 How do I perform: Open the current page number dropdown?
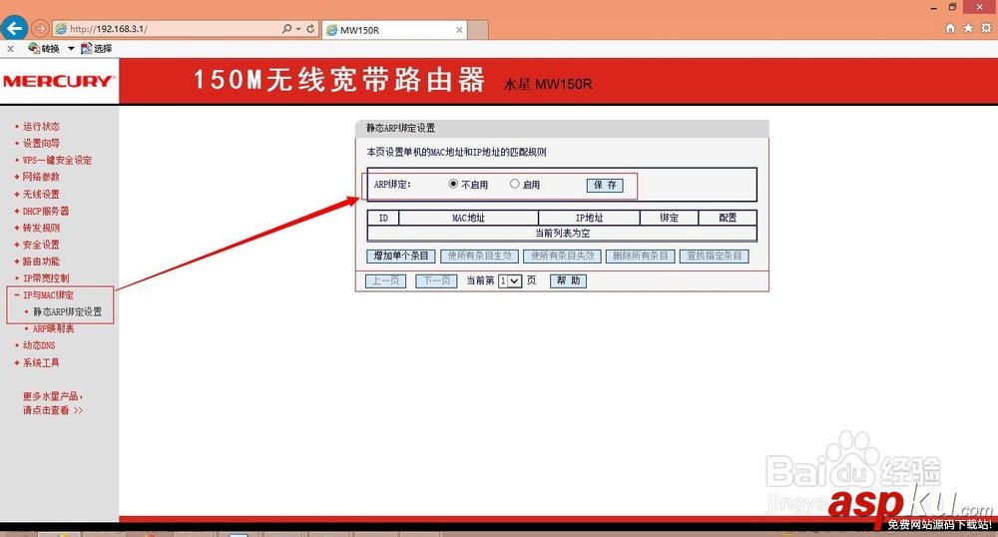point(510,280)
